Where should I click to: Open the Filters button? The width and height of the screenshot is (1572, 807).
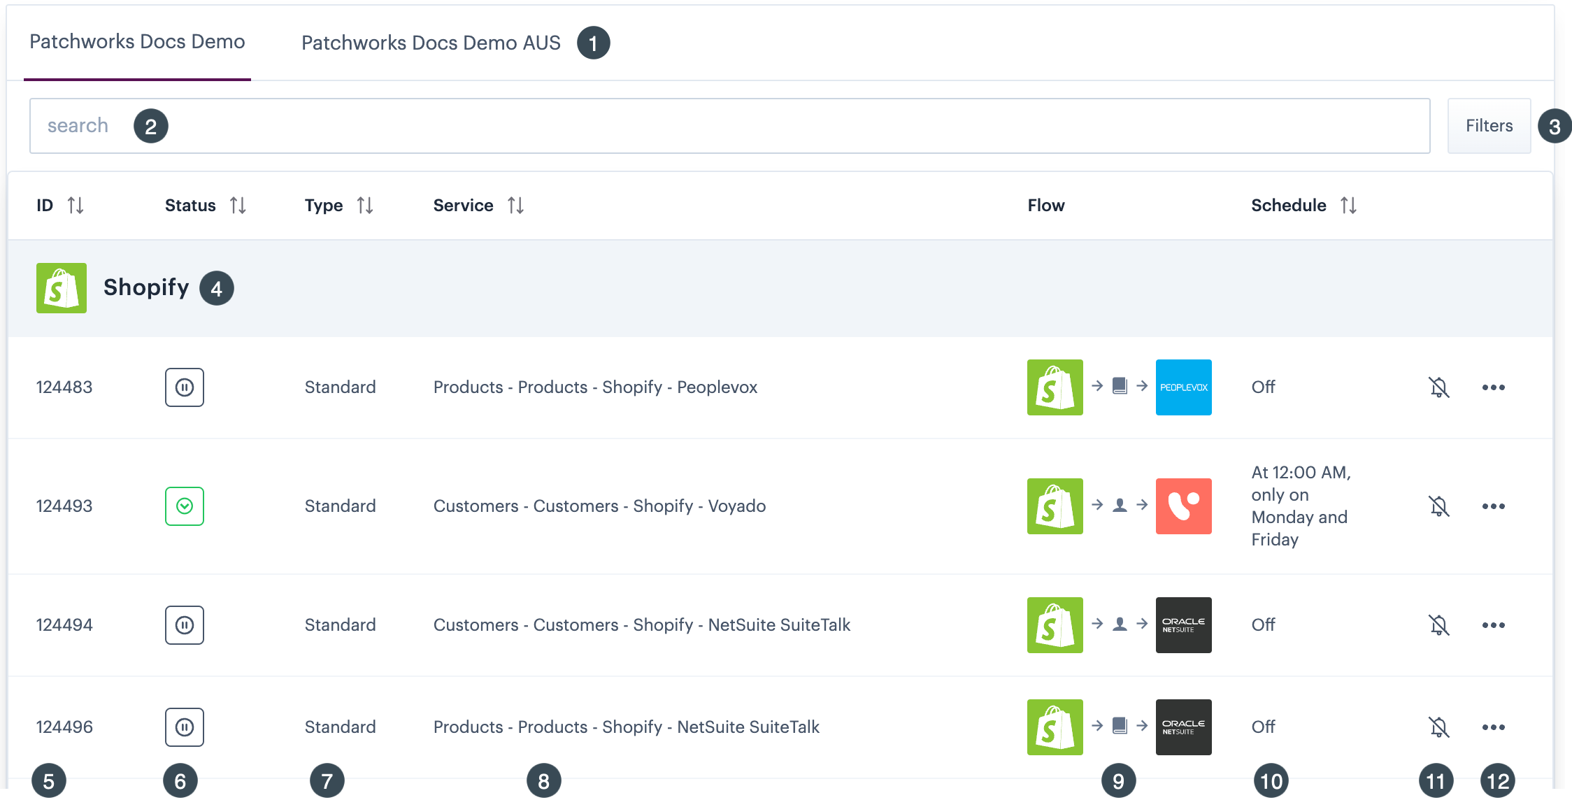[x=1489, y=126]
